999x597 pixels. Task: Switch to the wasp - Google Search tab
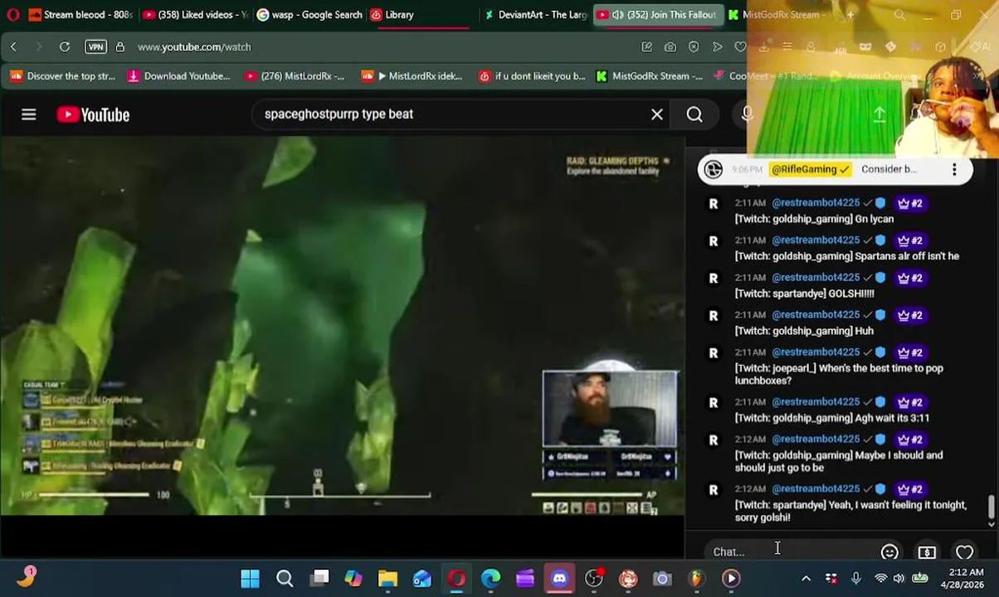tap(309, 15)
